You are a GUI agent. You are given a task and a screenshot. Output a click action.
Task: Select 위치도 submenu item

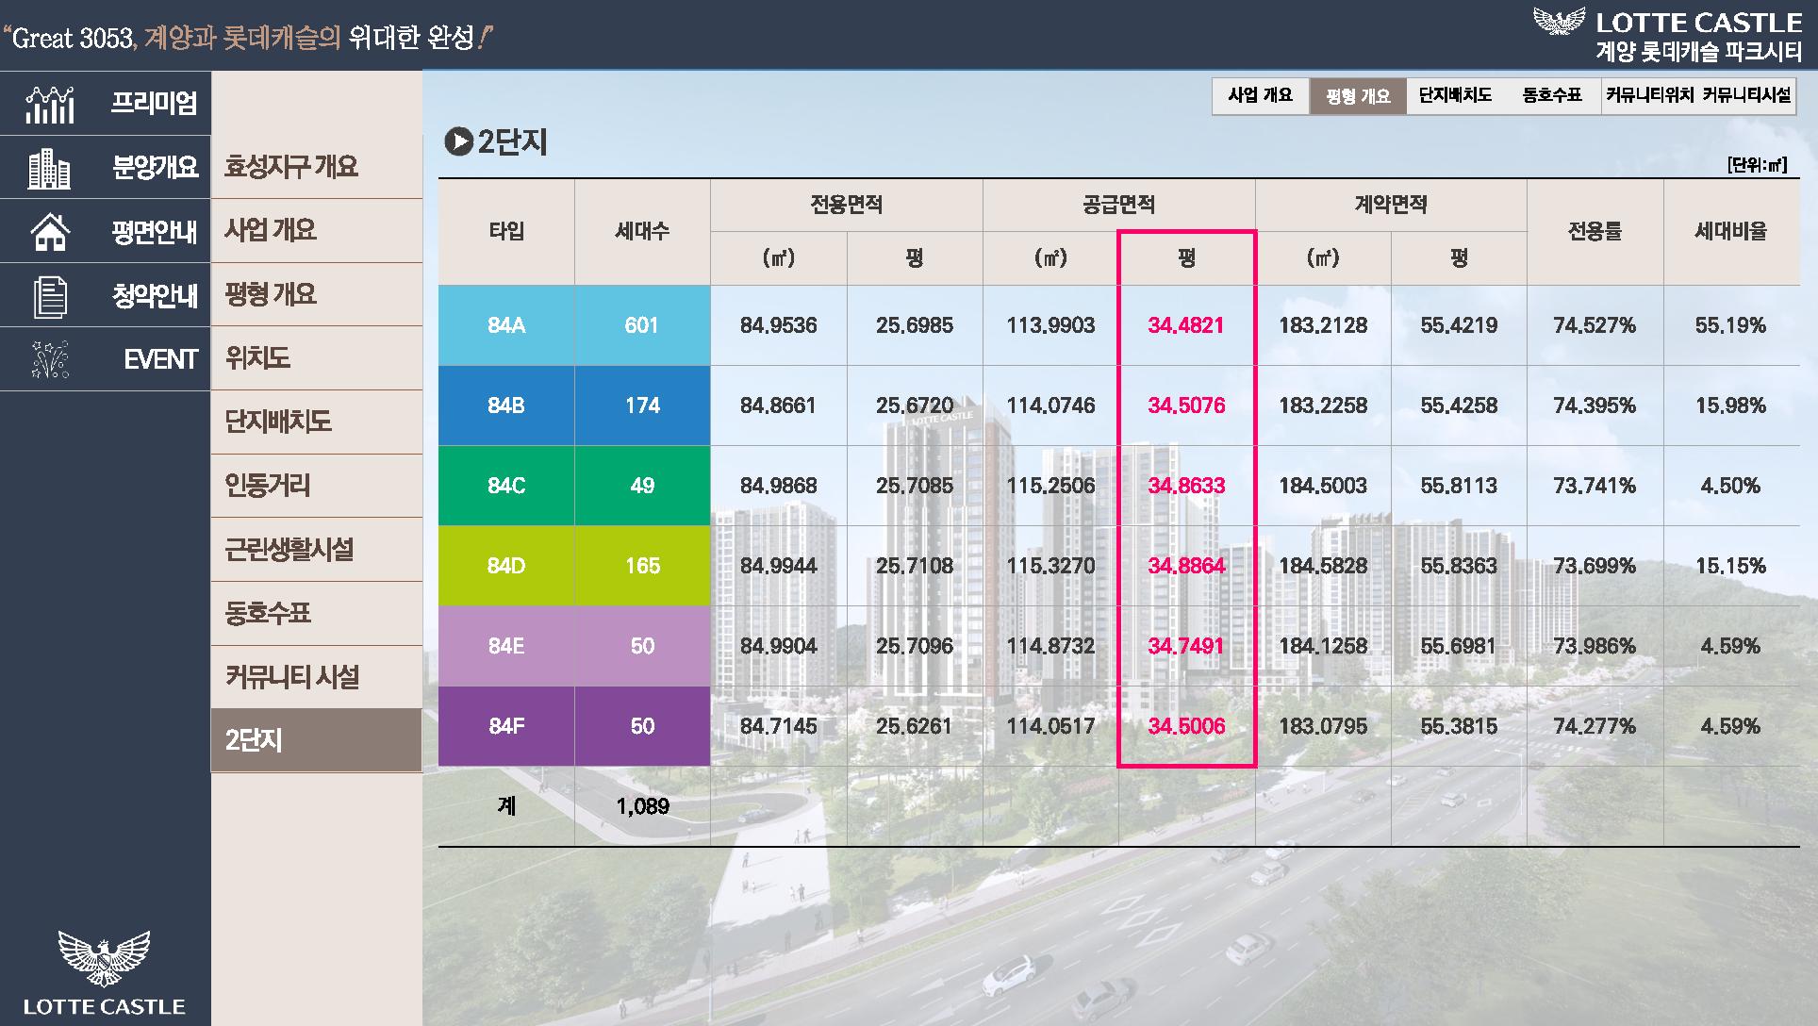[x=317, y=358]
